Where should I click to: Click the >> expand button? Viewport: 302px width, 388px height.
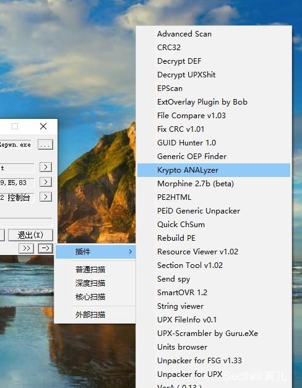[x=26, y=248]
